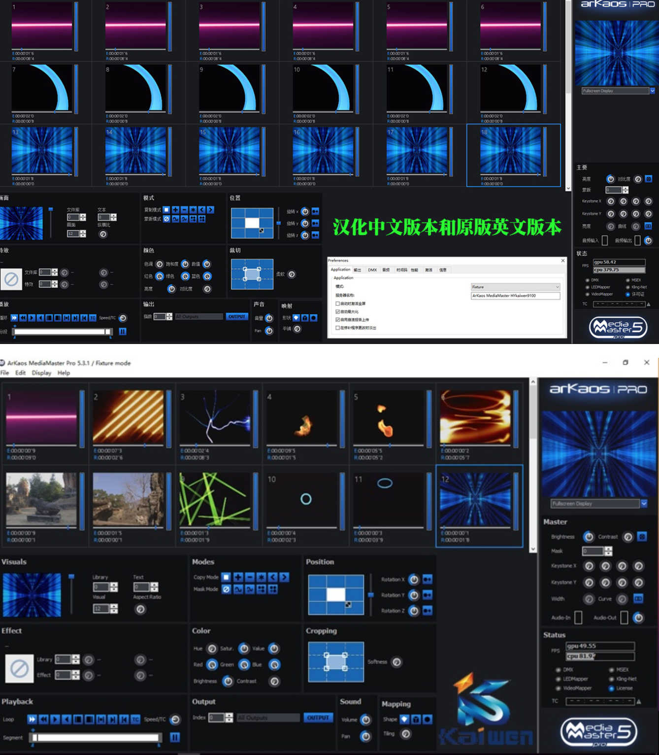
Task: Click the play forward button in English Playback panel
Action: pos(55,720)
